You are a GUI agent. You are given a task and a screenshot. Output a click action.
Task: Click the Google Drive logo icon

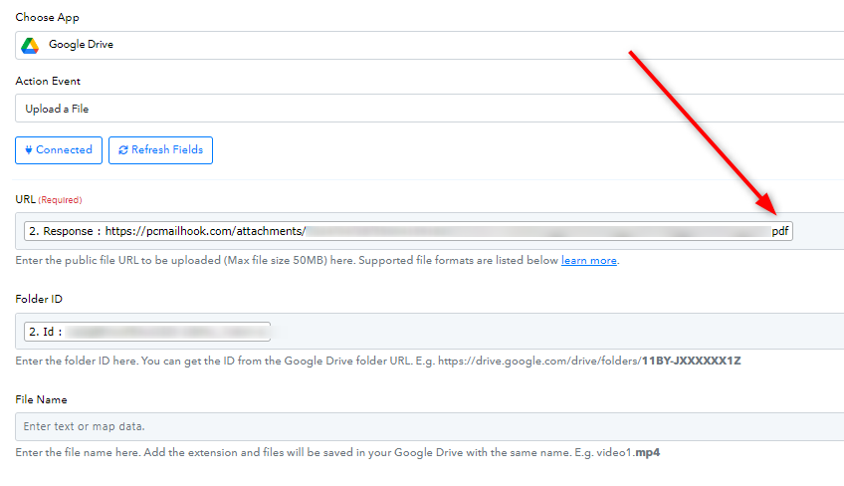pos(30,45)
